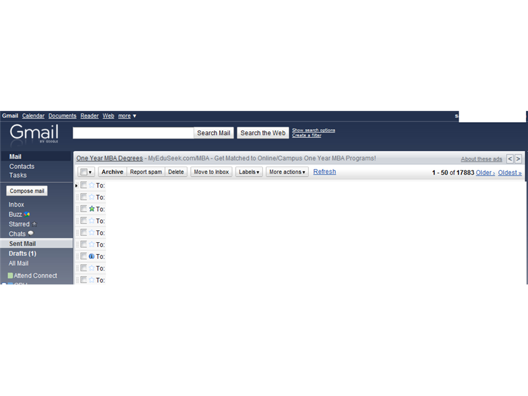Open the Labels dropdown
Screen dimensions: 528x396
click(x=249, y=172)
